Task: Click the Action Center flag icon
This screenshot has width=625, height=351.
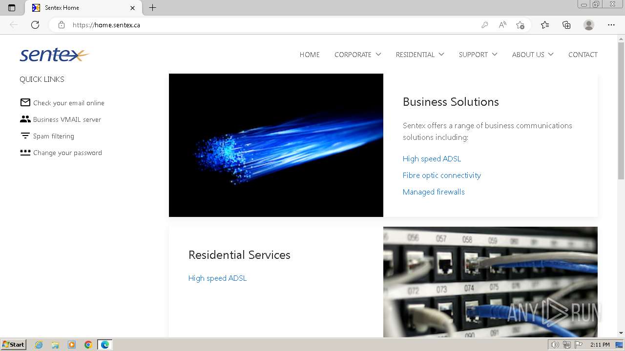Action: (579, 345)
